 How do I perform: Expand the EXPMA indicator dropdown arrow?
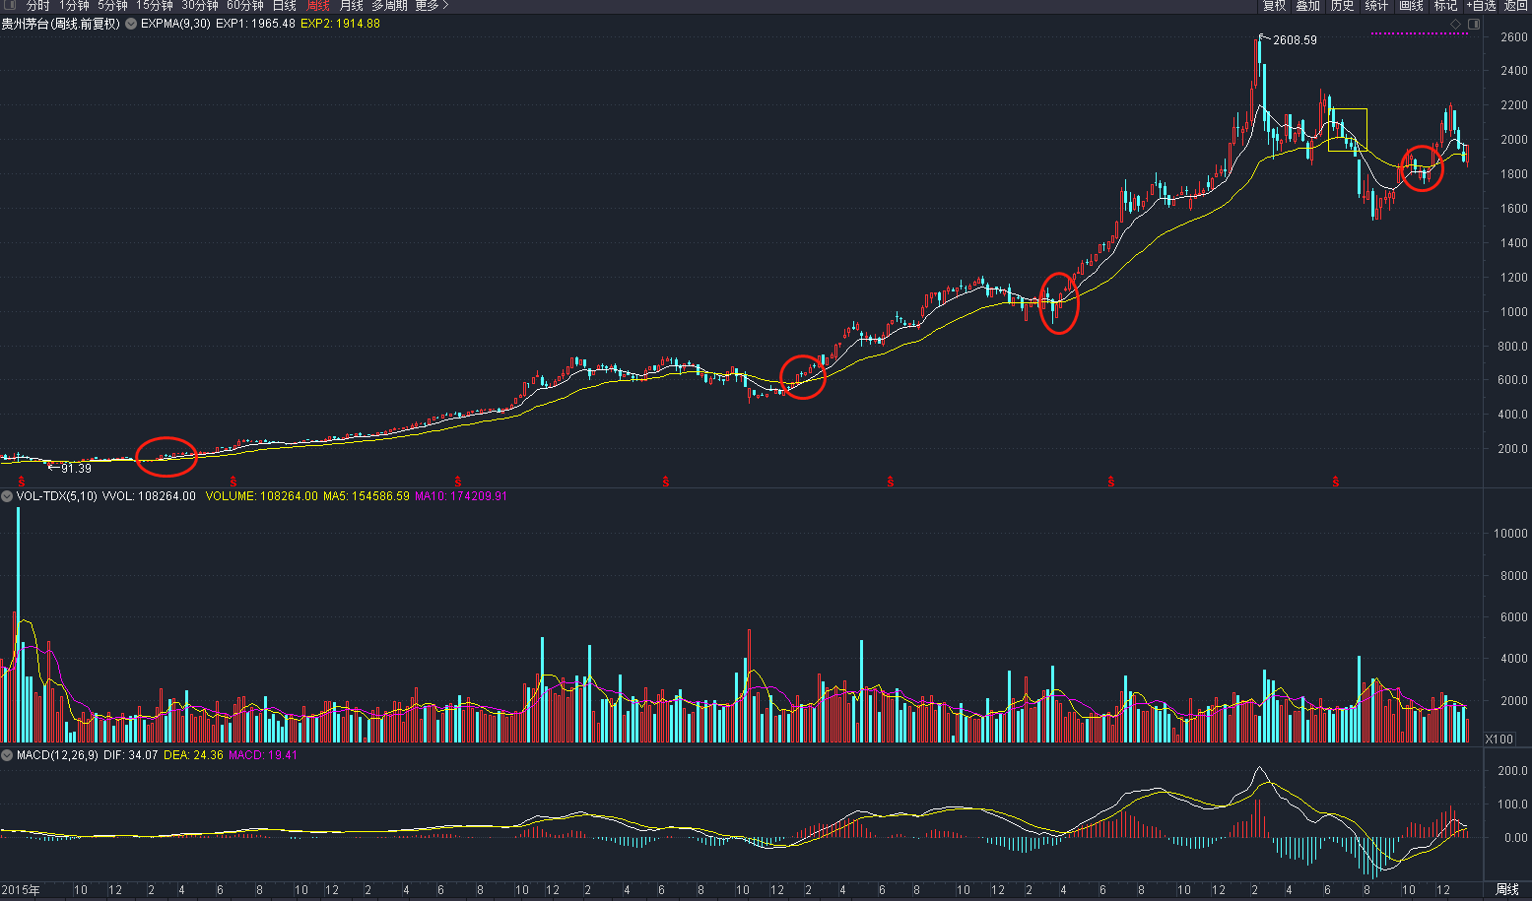(x=131, y=24)
